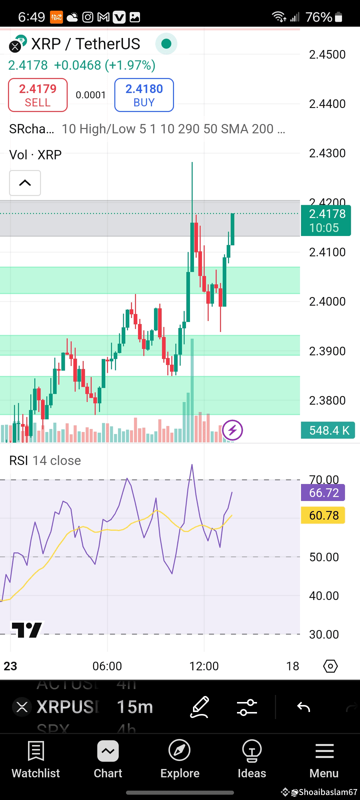Tap the price change +0.0468 (+1.97%) text
This screenshot has height=800, width=360.
pyautogui.click(x=105, y=65)
